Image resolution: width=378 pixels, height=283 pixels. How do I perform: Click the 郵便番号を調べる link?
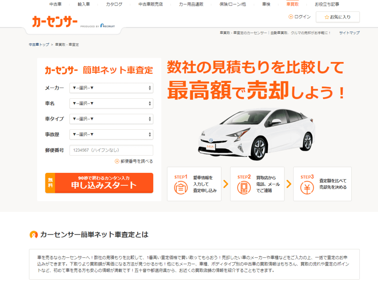[x=137, y=161]
